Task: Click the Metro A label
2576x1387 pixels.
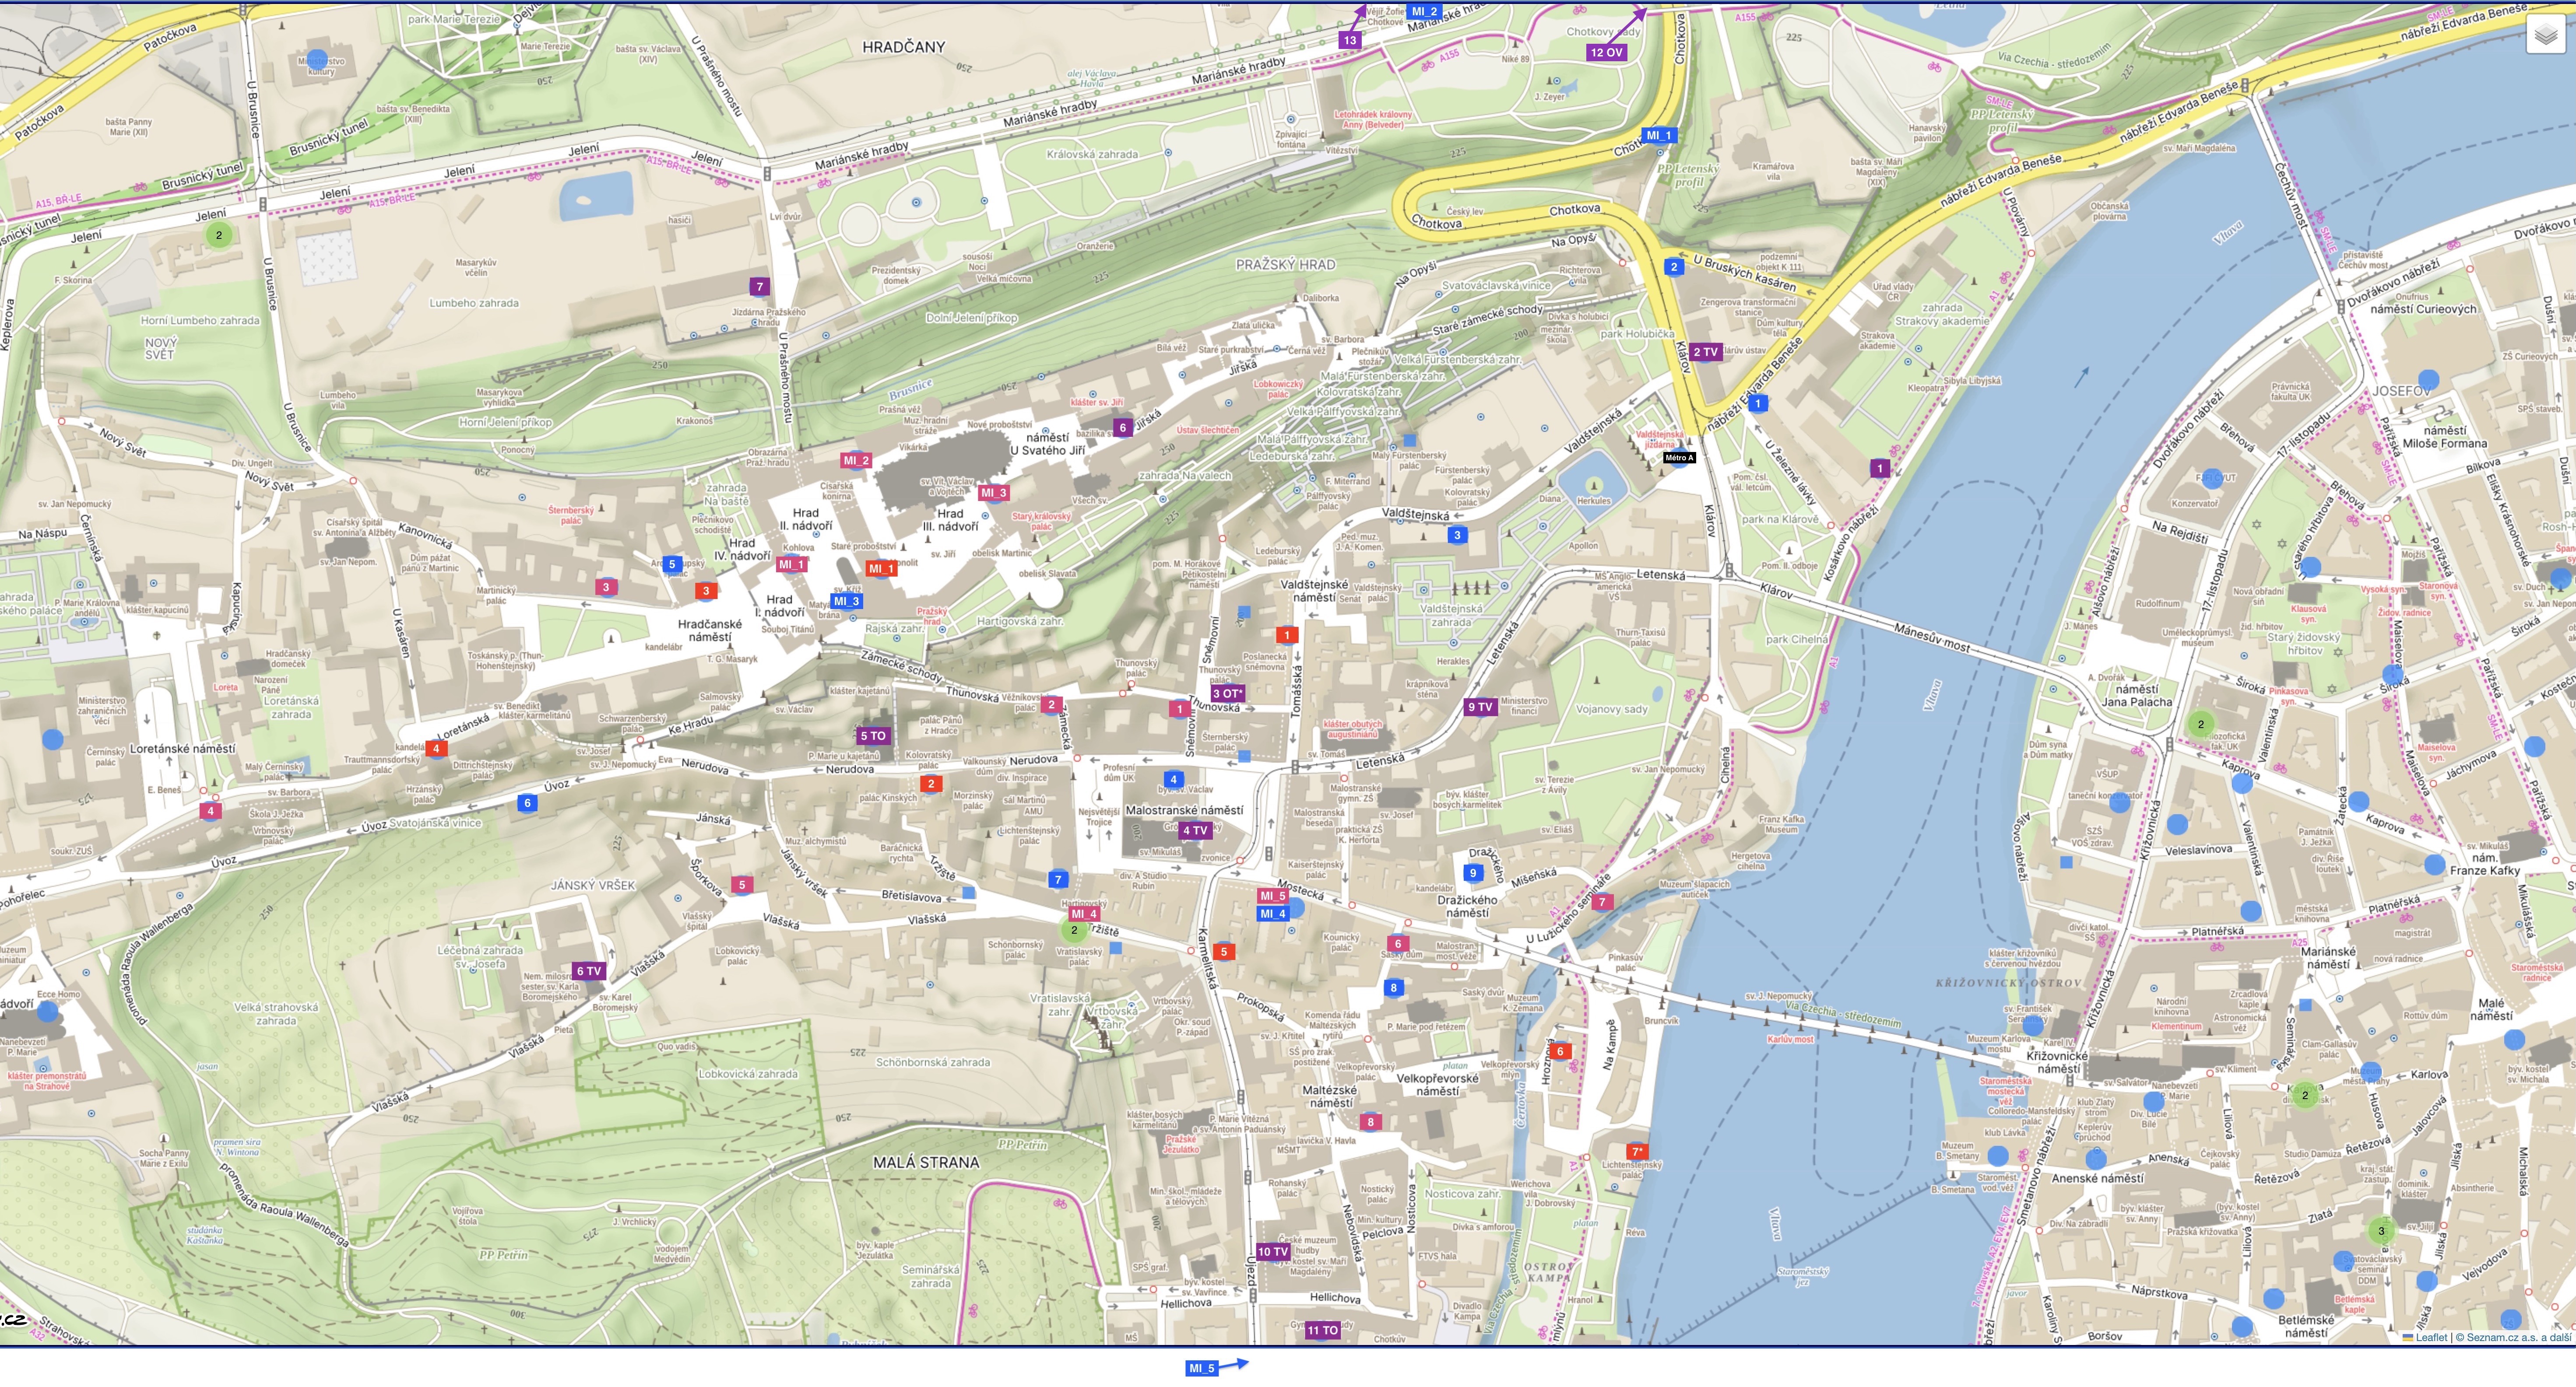Action: [x=1679, y=458]
